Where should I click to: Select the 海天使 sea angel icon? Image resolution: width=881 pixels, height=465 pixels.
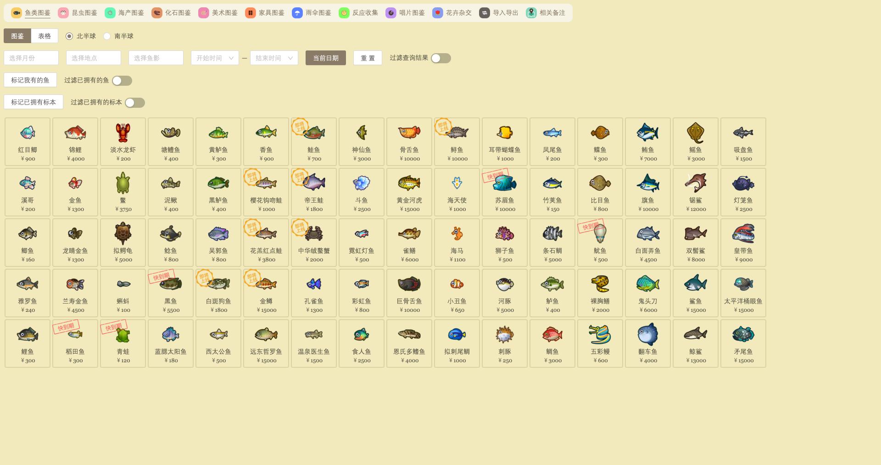pos(457,183)
